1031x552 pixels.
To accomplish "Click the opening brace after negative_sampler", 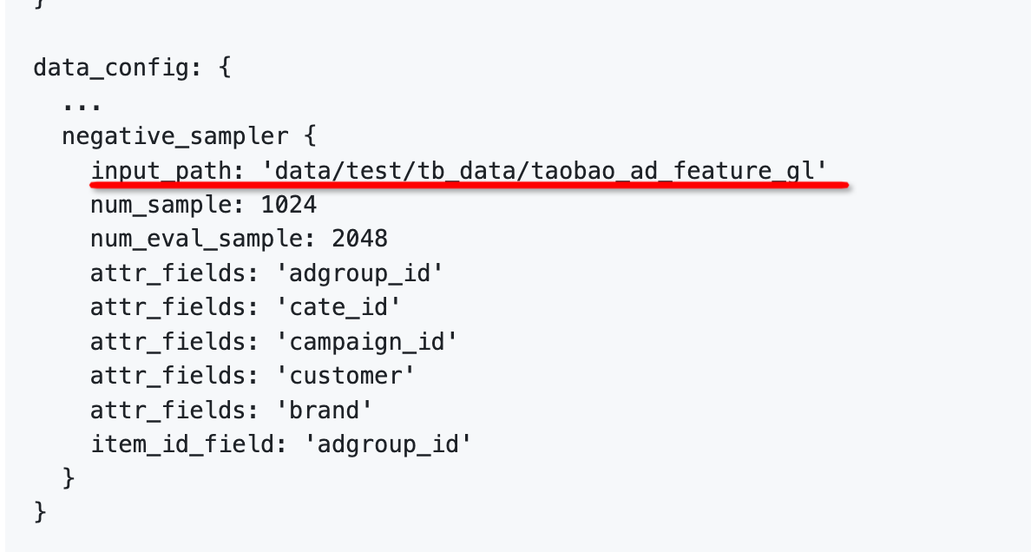I will pos(310,136).
